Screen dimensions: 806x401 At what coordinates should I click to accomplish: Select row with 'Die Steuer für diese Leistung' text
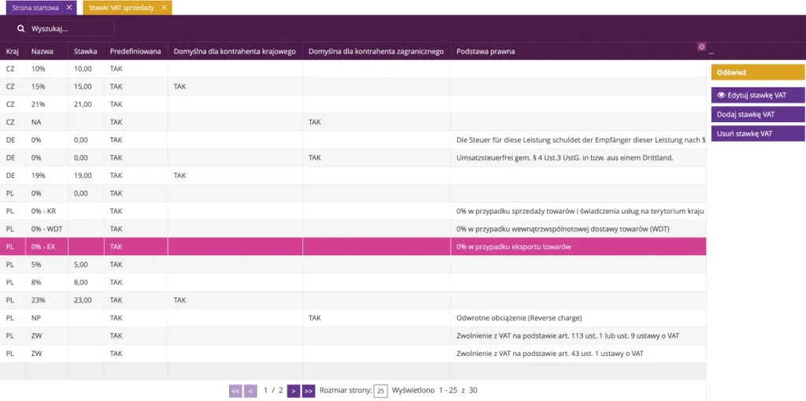tap(353, 139)
